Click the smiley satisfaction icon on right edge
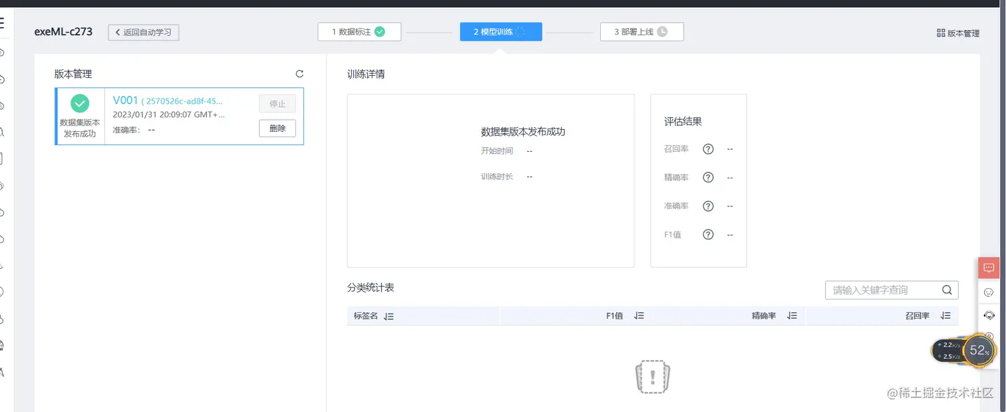This screenshot has height=412, width=1006. pyautogui.click(x=989, y=292)
